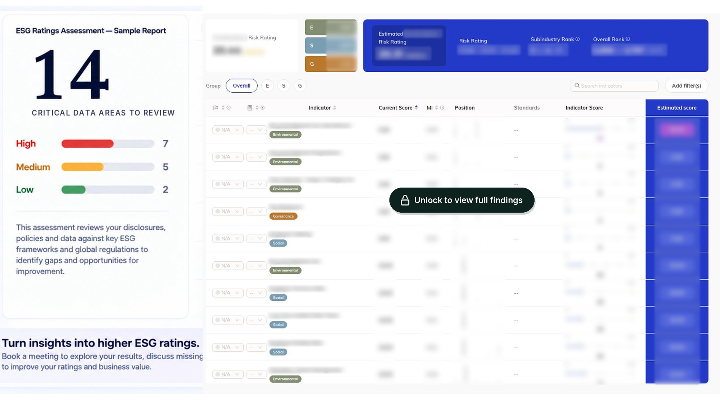Click the lock icon on unlock banner
Image resolution: width=720 pixels, height=400 pixels.
405,200
